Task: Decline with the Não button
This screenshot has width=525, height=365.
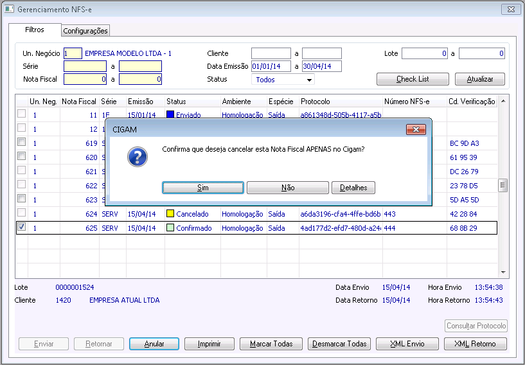Action: click(288, 188)
